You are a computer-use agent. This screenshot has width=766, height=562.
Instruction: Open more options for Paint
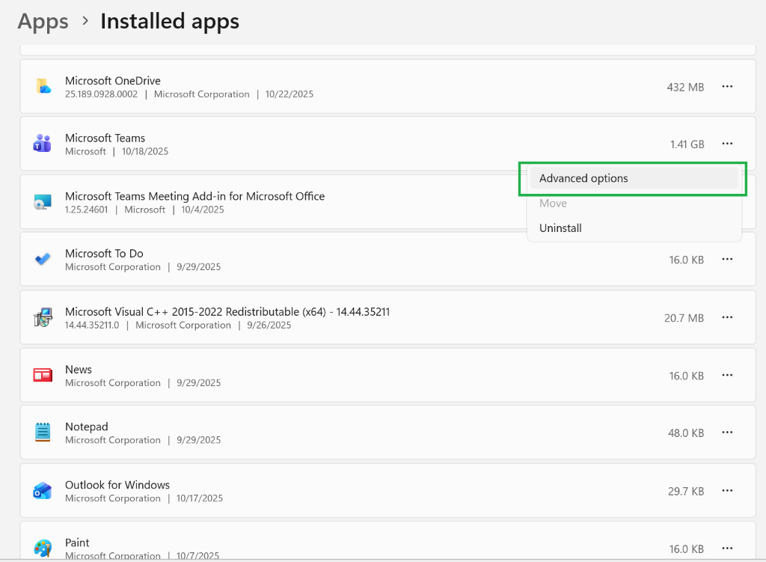click(727, 548)
